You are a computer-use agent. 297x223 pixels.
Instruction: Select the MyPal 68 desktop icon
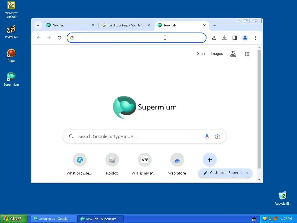pos(11,32)
